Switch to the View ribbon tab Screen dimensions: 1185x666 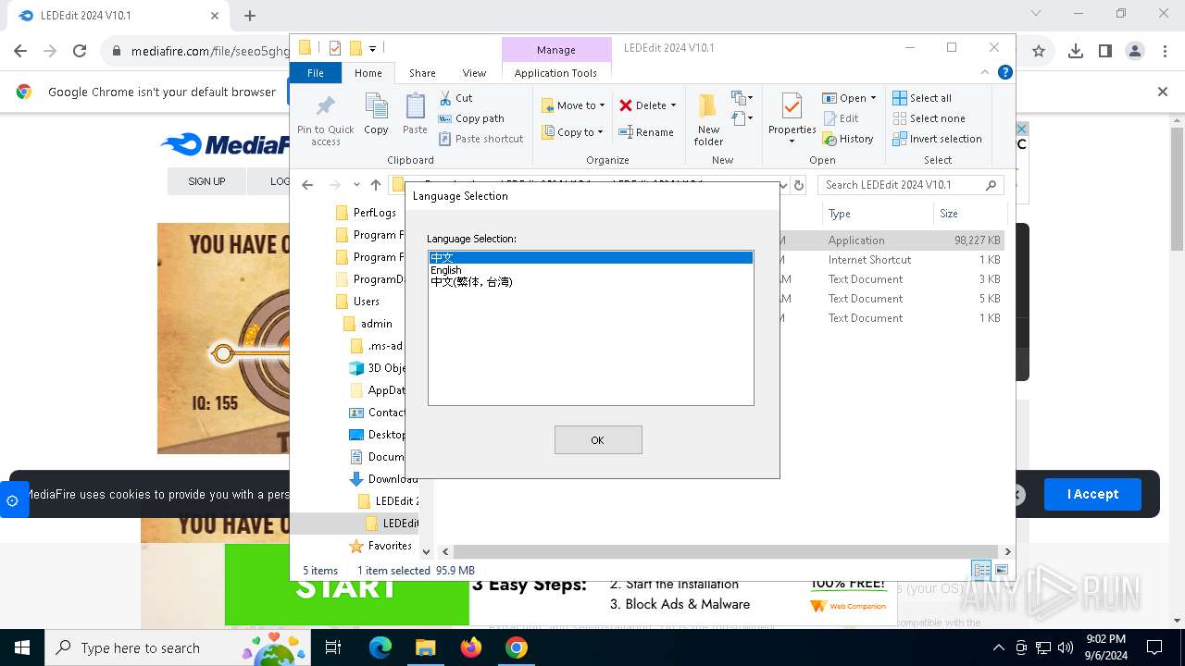click(474, 73)
